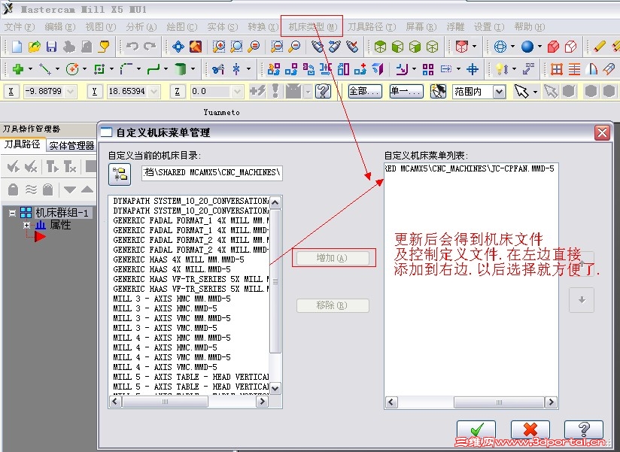Click the green checkmark OK button
This screenshot has width=620, height=452.
point(476,429)
